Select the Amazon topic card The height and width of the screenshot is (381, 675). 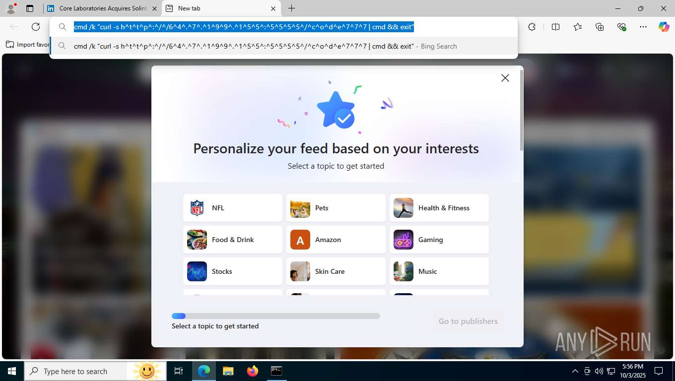point(336,240)
